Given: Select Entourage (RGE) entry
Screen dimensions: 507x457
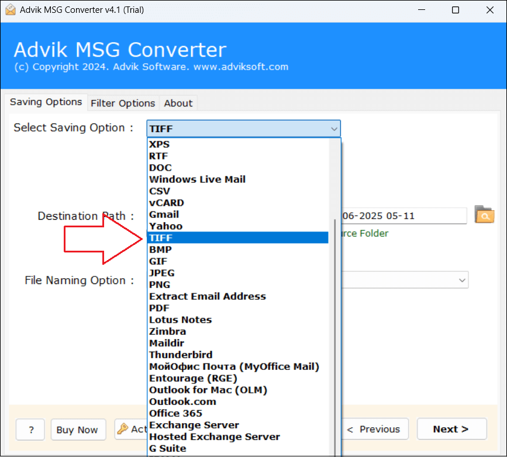Looking at the screenshot, I should coord(237,378).
